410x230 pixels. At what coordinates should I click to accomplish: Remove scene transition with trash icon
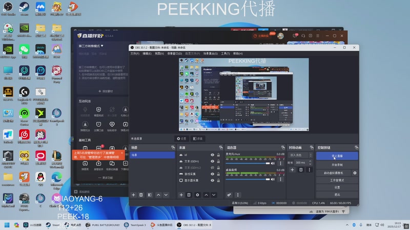tap(301, 170)
